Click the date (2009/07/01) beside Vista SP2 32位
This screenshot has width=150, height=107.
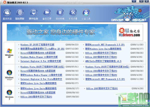(72, 67)
